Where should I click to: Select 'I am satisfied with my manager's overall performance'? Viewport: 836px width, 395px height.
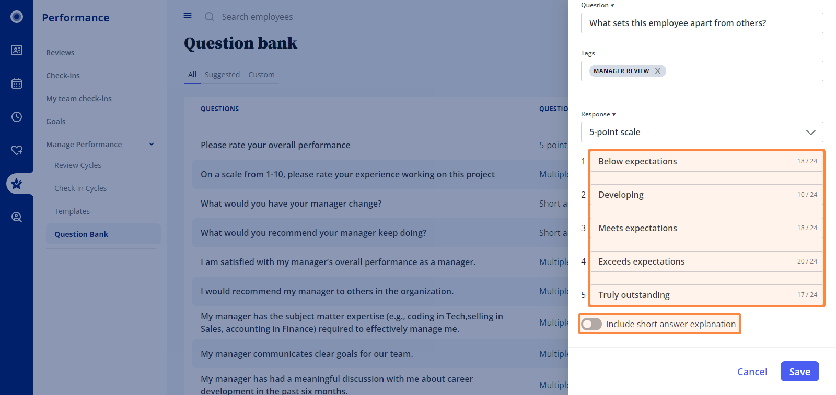pyautogui.click(x=338, y=262)
